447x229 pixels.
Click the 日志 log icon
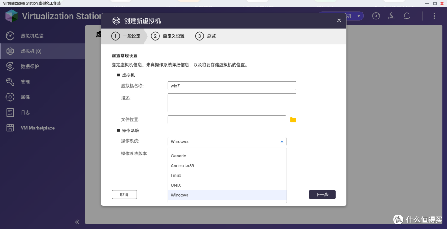(10, 112)
